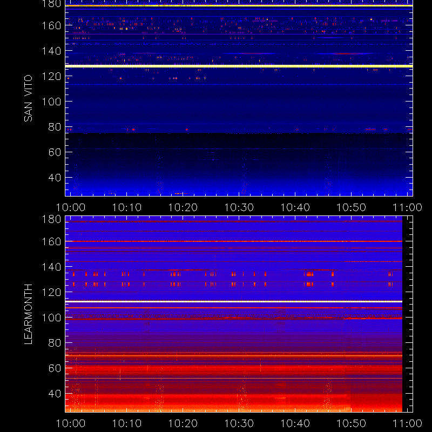Select the 160 tick label on San Vito plot
This screenshot has width=432, height=432.
coord(51,25)
